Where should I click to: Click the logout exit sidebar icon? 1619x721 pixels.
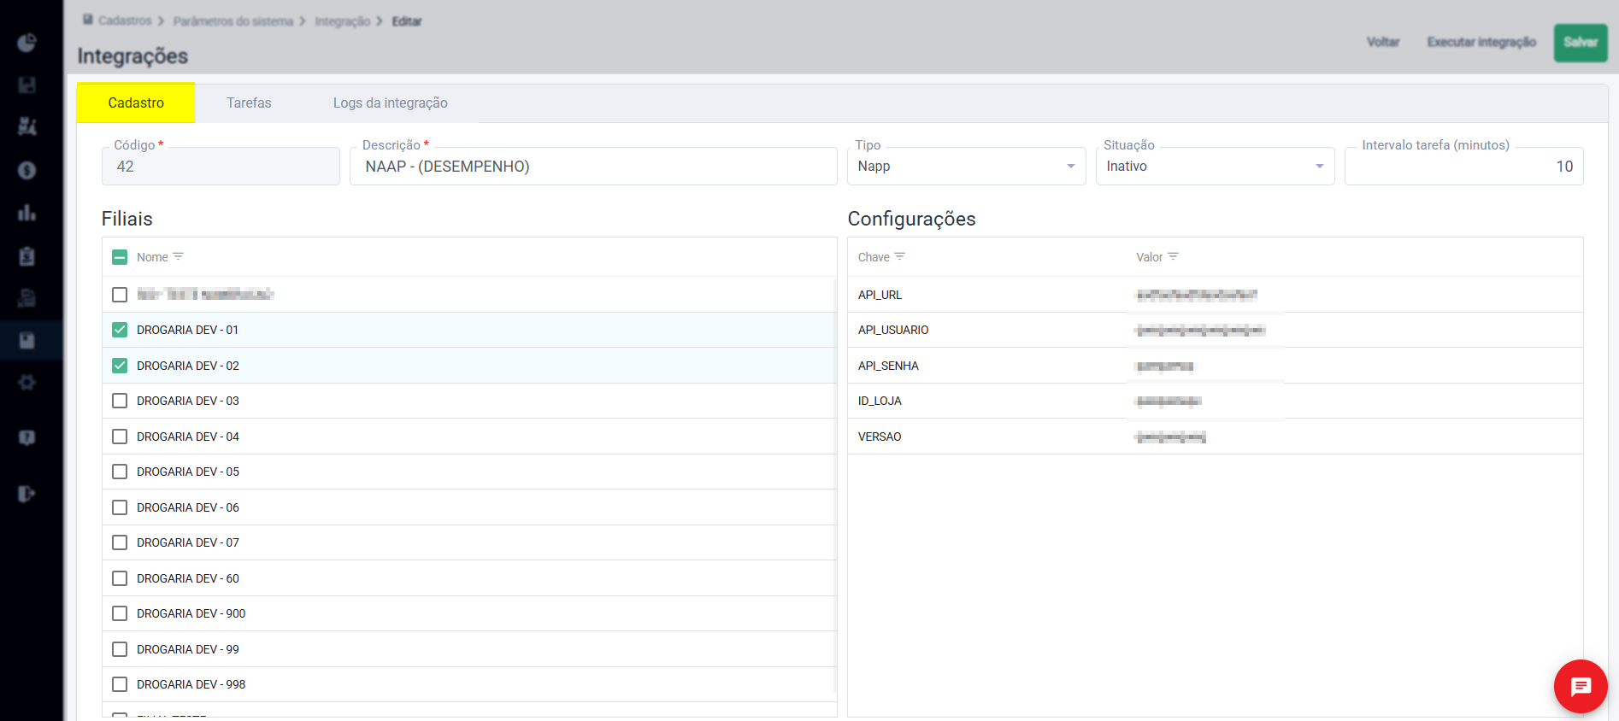click(x=27, y=494)
